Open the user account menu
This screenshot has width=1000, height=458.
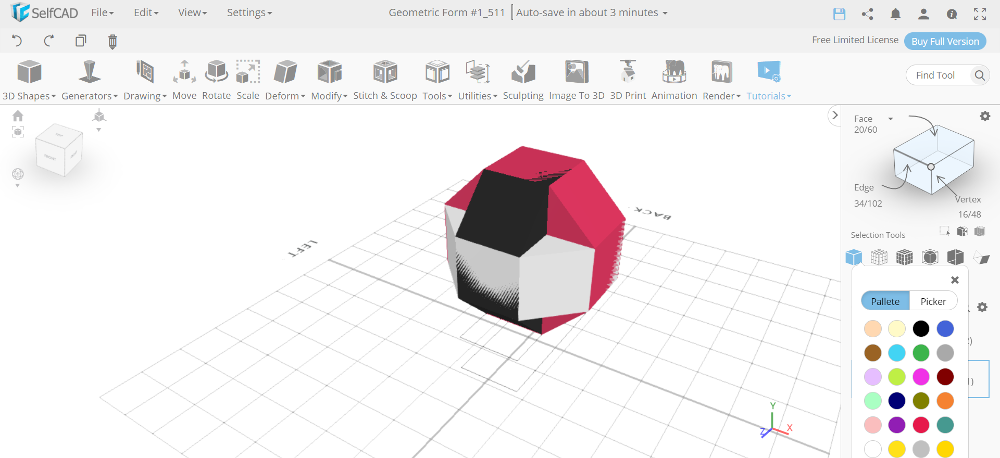tap(923, 14)
